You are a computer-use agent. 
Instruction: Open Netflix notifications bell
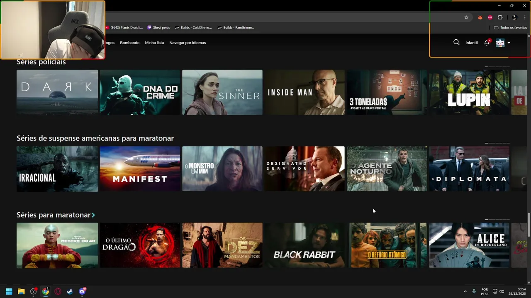(487, 43)
